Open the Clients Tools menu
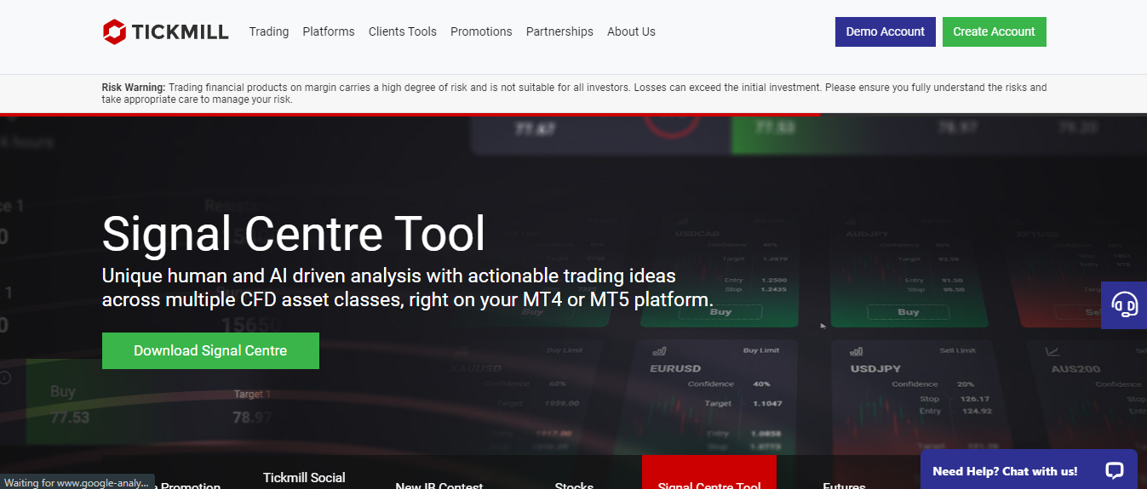Screen dimensions: 1147x489 403,31
